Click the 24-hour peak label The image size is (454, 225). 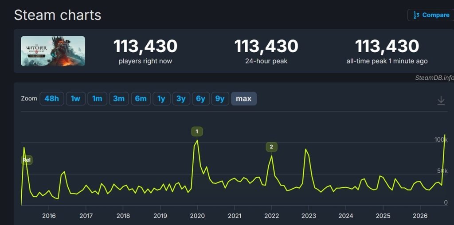click(x=266, y=61)
